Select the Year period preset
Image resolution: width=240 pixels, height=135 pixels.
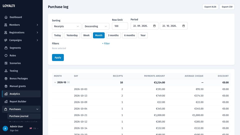pyautogui.click(x=143, y=35)
